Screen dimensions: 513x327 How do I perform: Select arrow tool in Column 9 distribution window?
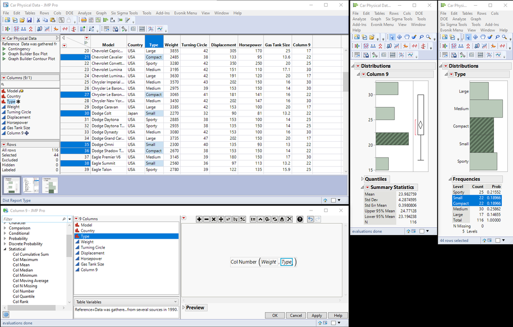pyautogui.click(x=392, y=37)
